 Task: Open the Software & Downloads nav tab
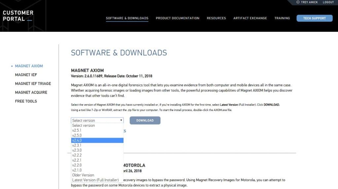pos(127,18)
